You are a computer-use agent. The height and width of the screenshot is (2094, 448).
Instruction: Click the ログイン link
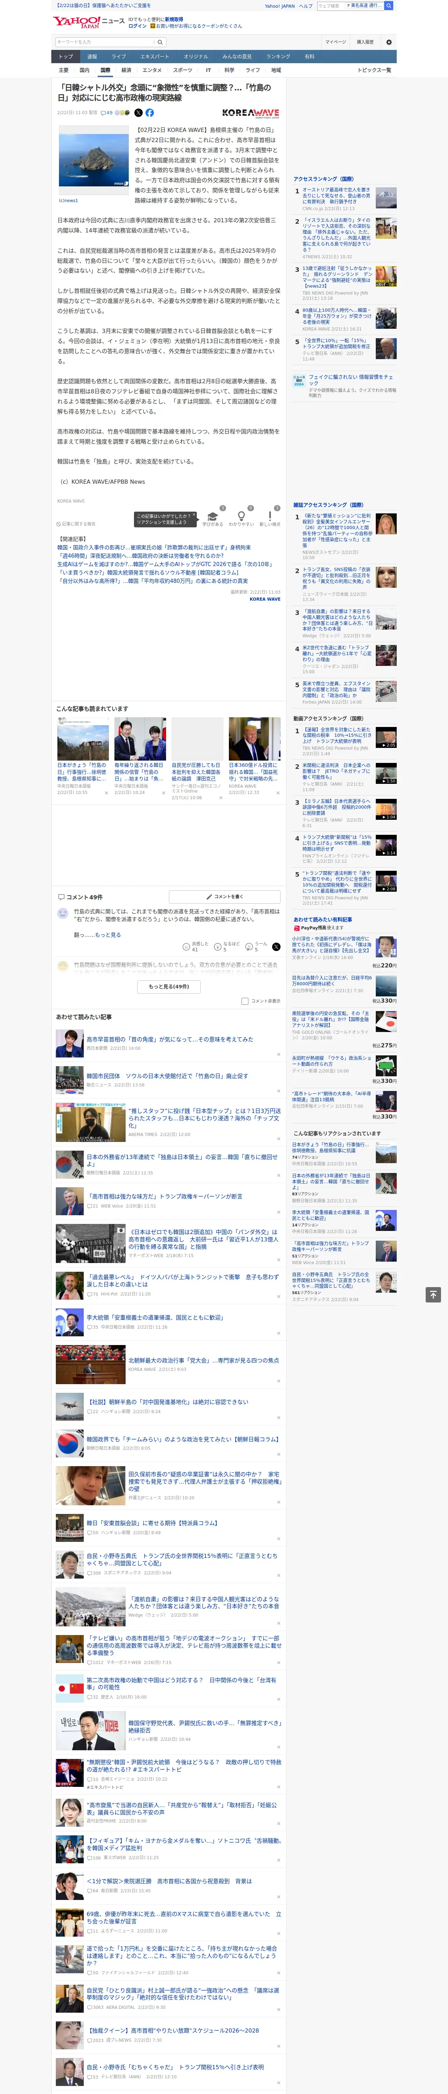pyautogui.click(x=137, y=26)
